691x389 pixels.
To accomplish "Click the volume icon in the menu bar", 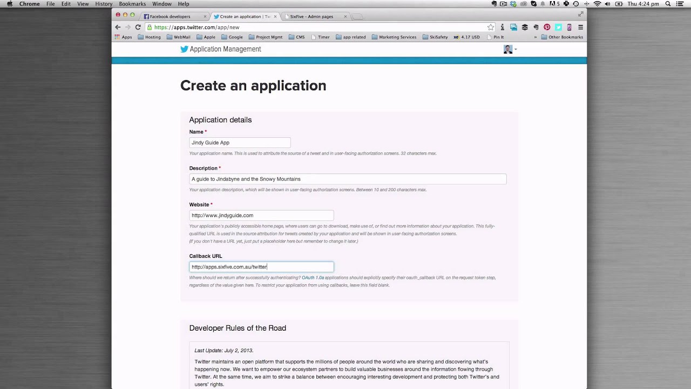I will click(x=607, y=4).
